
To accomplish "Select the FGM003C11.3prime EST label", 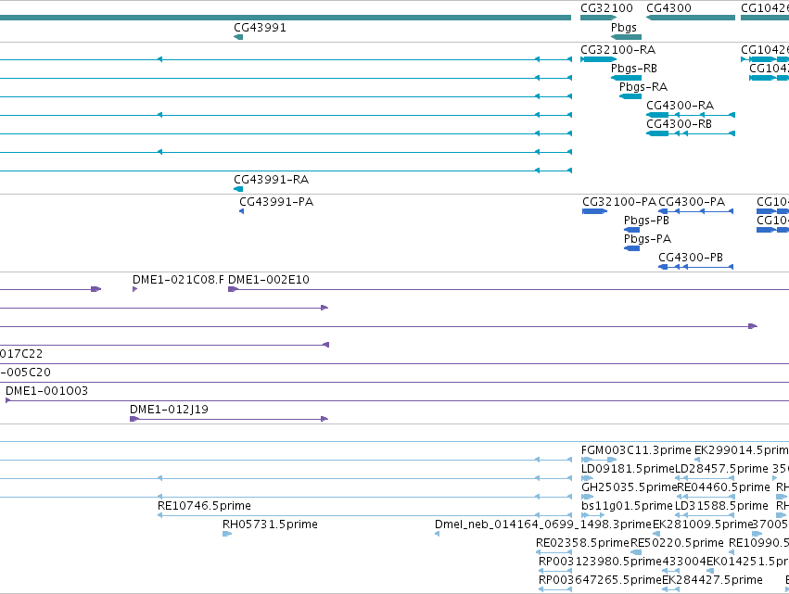I will point(636,450).
